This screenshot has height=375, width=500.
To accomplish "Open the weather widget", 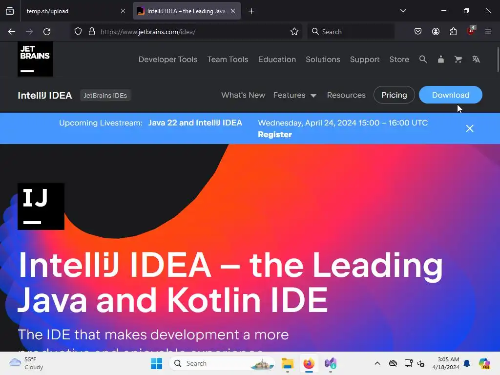I will pos(26,363).
